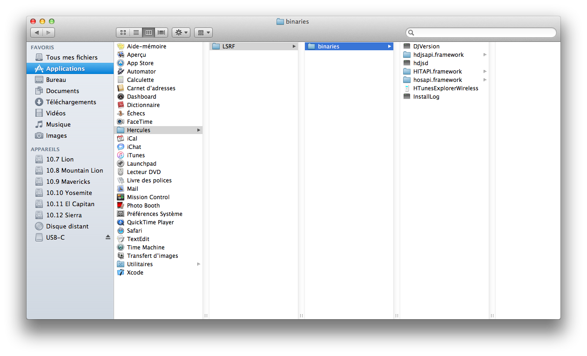The height and width of the screenshot is (356, 587).
Task: Select Automator application
Action: [x=159, y=71]
